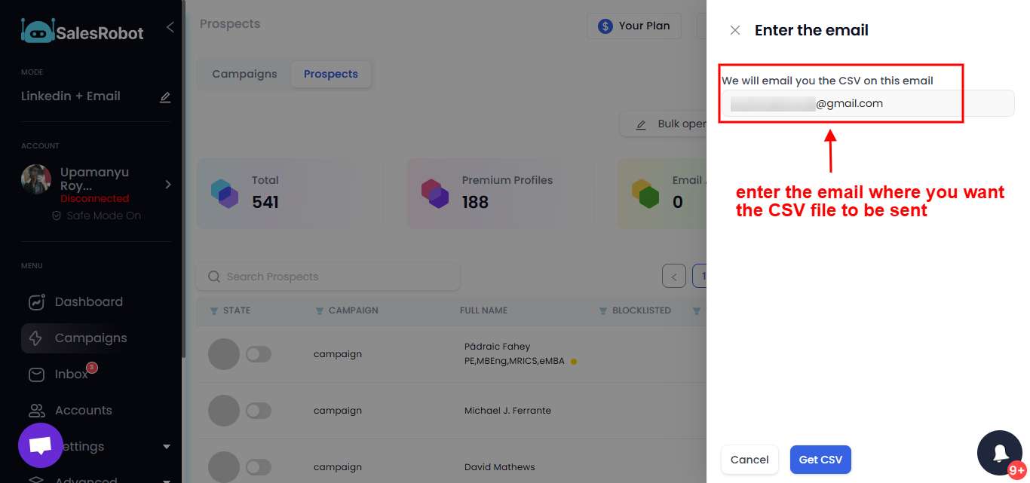Toggle the switch on Pádraic Fahey's row
1030x483 pixels.
click(x=259, y=353)
